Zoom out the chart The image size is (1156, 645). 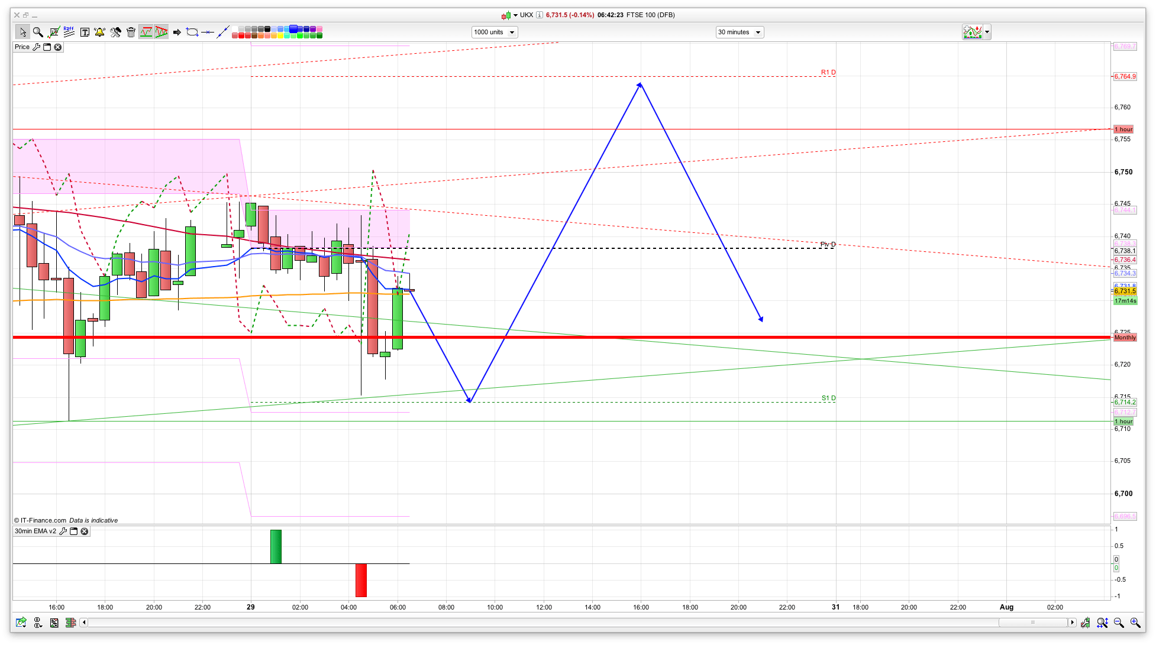point(1119,623)
